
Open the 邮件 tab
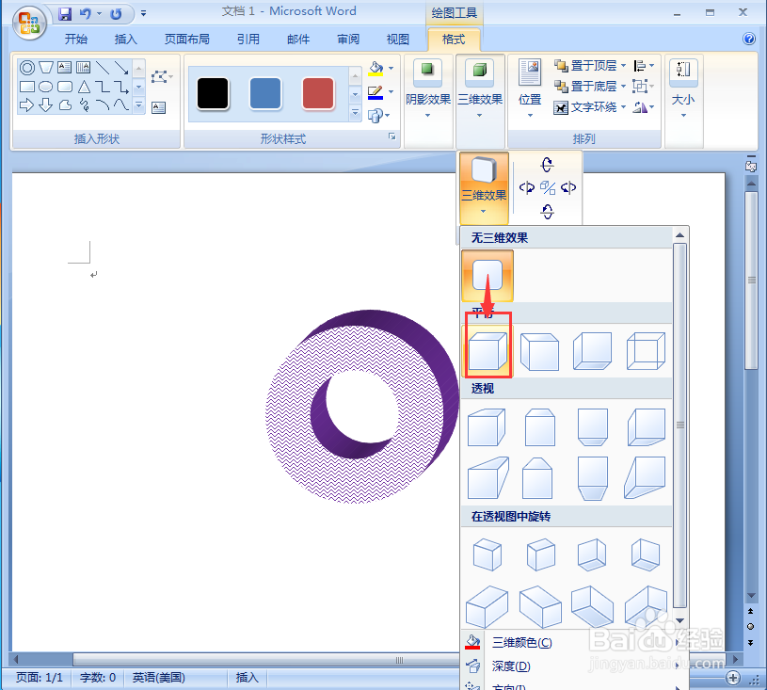[298, 40]
